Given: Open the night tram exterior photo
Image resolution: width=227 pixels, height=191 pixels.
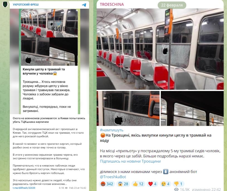Looking at the screenshot, I should click(192, 108).
